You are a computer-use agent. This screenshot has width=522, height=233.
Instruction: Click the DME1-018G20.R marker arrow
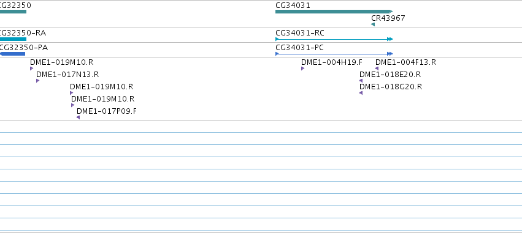(x=361, y=93)
